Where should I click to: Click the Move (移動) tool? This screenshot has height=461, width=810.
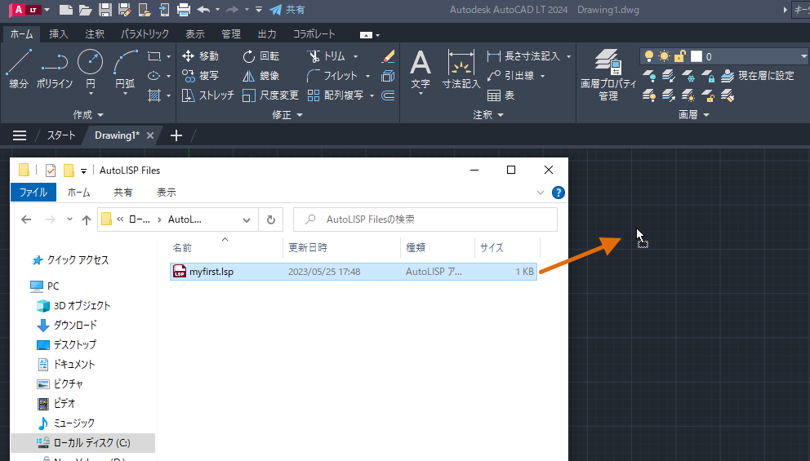tap(200, 55)
